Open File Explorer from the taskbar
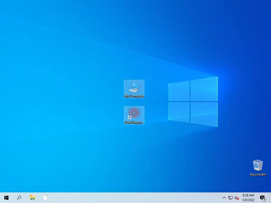Viewport: 271px width, 203px height. click(x=32, y=198)
